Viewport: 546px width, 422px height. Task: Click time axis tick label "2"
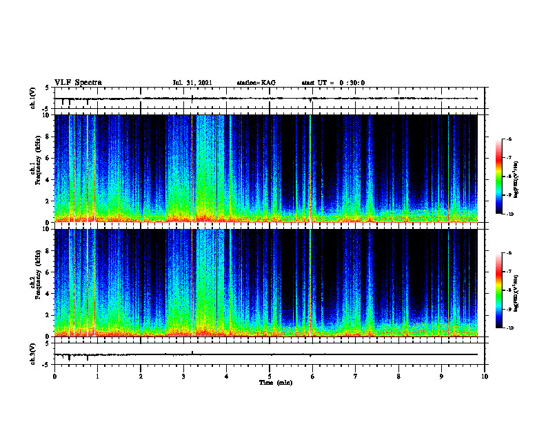click(x=141, y=376)
